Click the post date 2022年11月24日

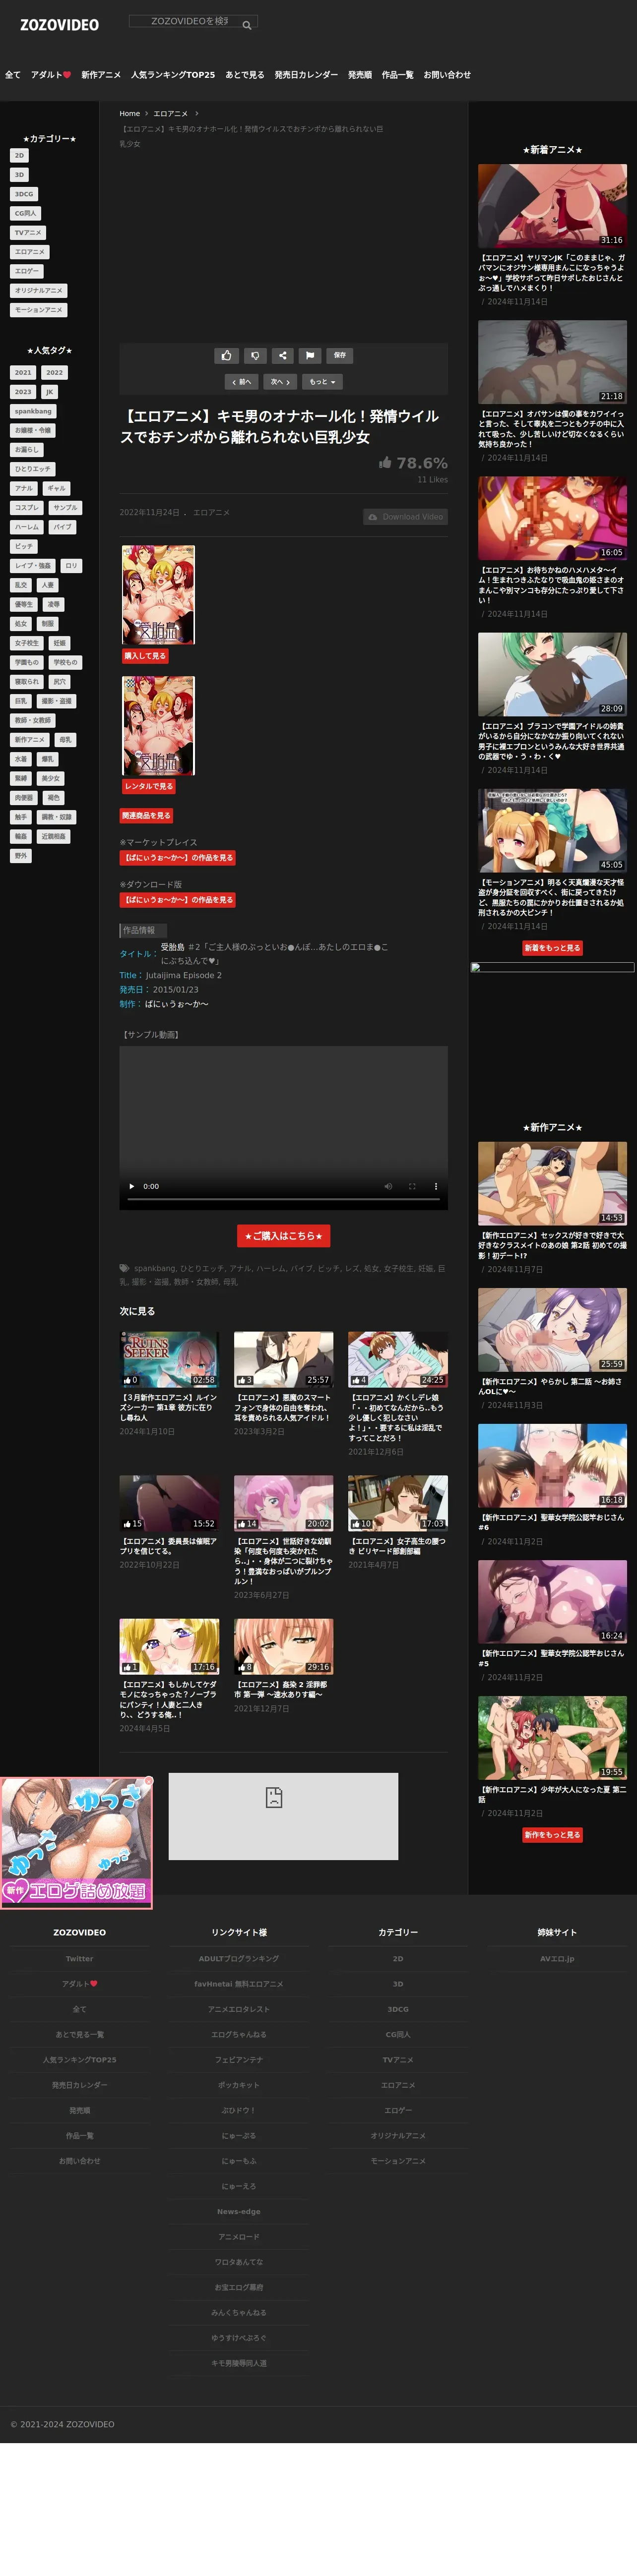click(149, 513)
